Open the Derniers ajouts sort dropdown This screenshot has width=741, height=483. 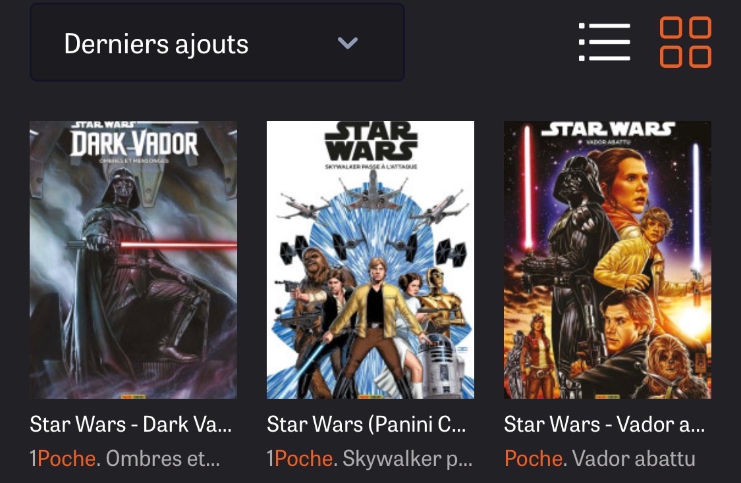click(x=217, y=43)
